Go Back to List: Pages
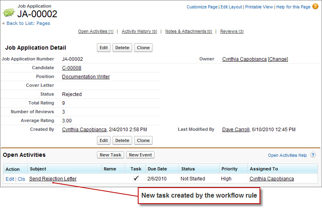Screen dimensions: 322x214 click(x=28, y=23)
